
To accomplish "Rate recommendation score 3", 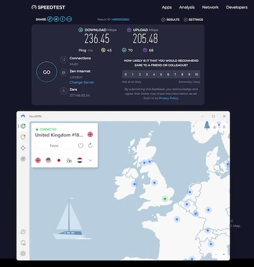I will pyautogui.click(x=147, y=75).
